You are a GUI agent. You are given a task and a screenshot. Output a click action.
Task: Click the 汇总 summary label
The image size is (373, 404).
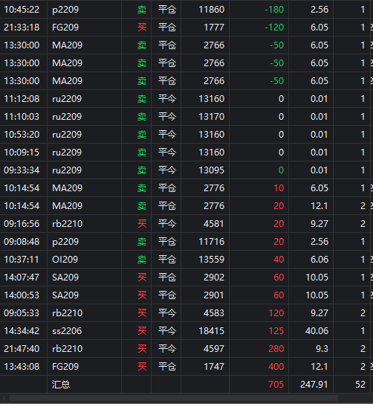(61, 385)
